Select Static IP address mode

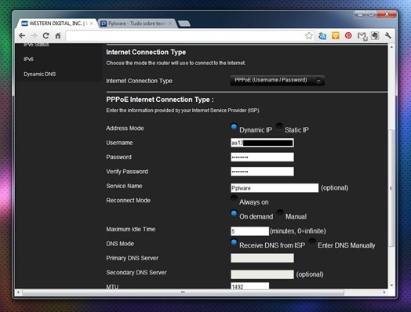(x=279, y=127)
